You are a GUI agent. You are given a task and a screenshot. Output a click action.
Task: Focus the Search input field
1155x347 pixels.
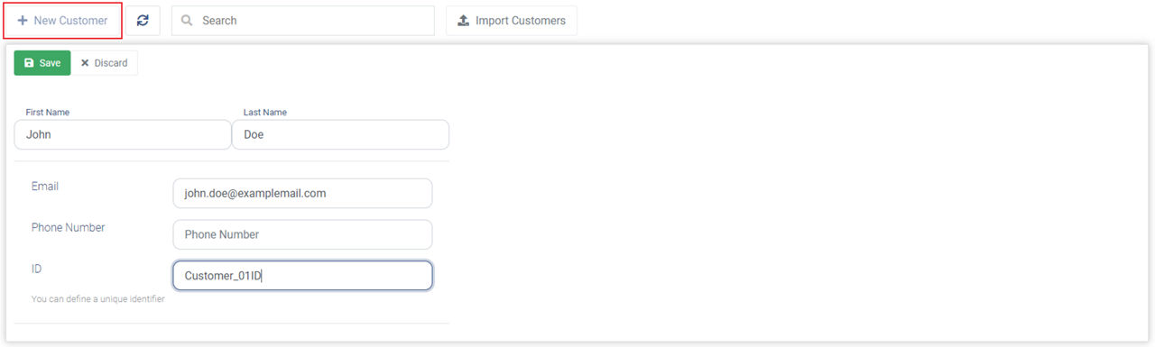pos(303,21)
